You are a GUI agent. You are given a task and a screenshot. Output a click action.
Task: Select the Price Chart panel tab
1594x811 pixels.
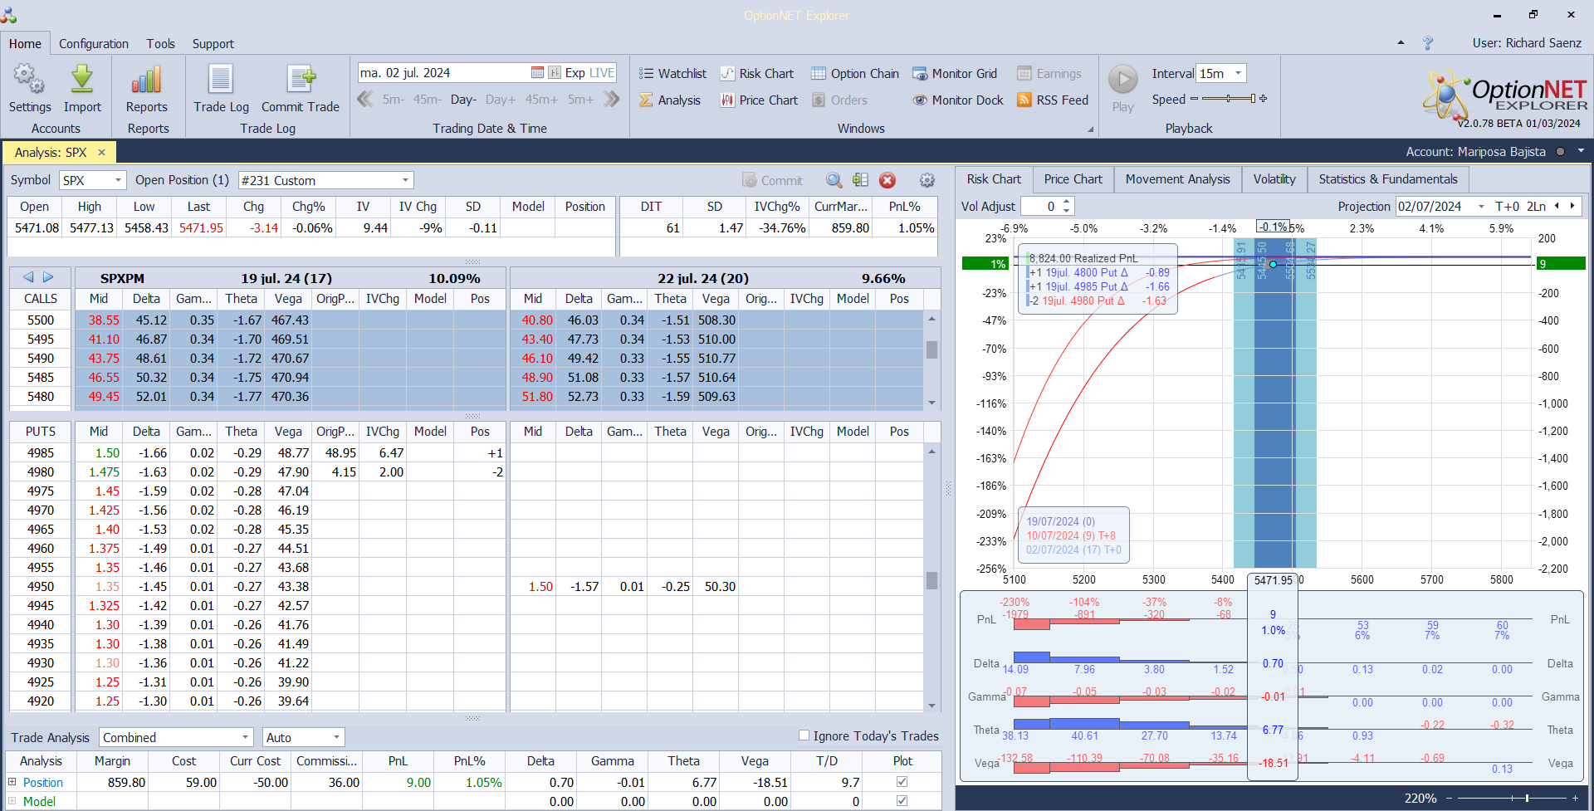1073,179
